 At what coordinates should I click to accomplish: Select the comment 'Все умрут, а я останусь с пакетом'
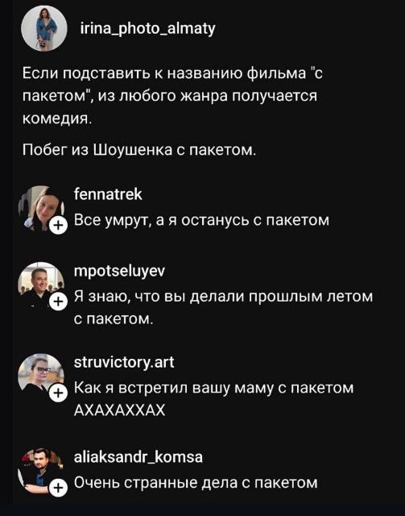201,220
